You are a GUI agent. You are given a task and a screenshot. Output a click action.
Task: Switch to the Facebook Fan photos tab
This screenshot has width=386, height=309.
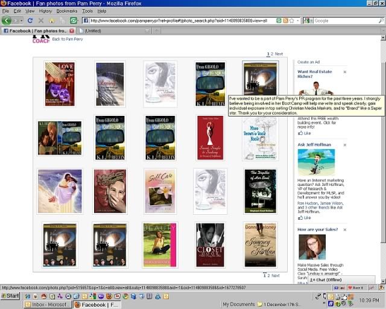pyautogui.click(x=38, y=31)
